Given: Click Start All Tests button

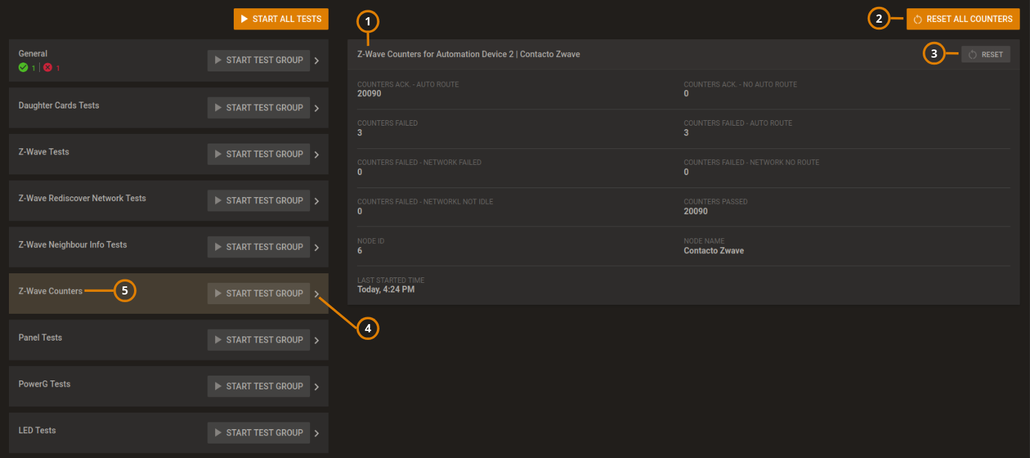Looking at the screenshot, I should pos(281,19).
